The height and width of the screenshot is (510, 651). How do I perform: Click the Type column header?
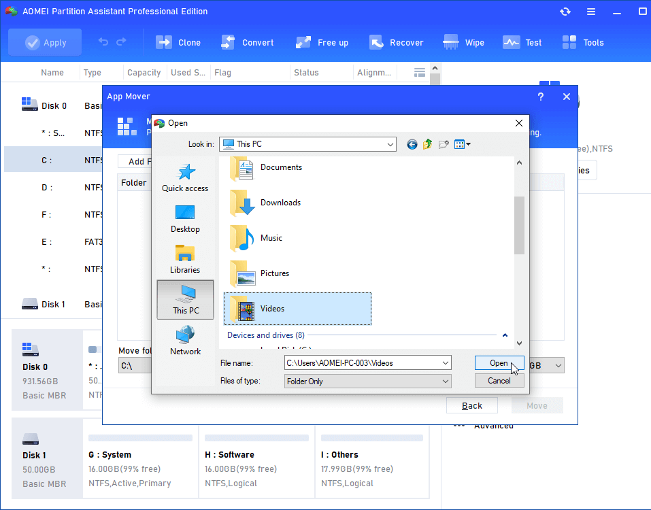coord(92,73)
